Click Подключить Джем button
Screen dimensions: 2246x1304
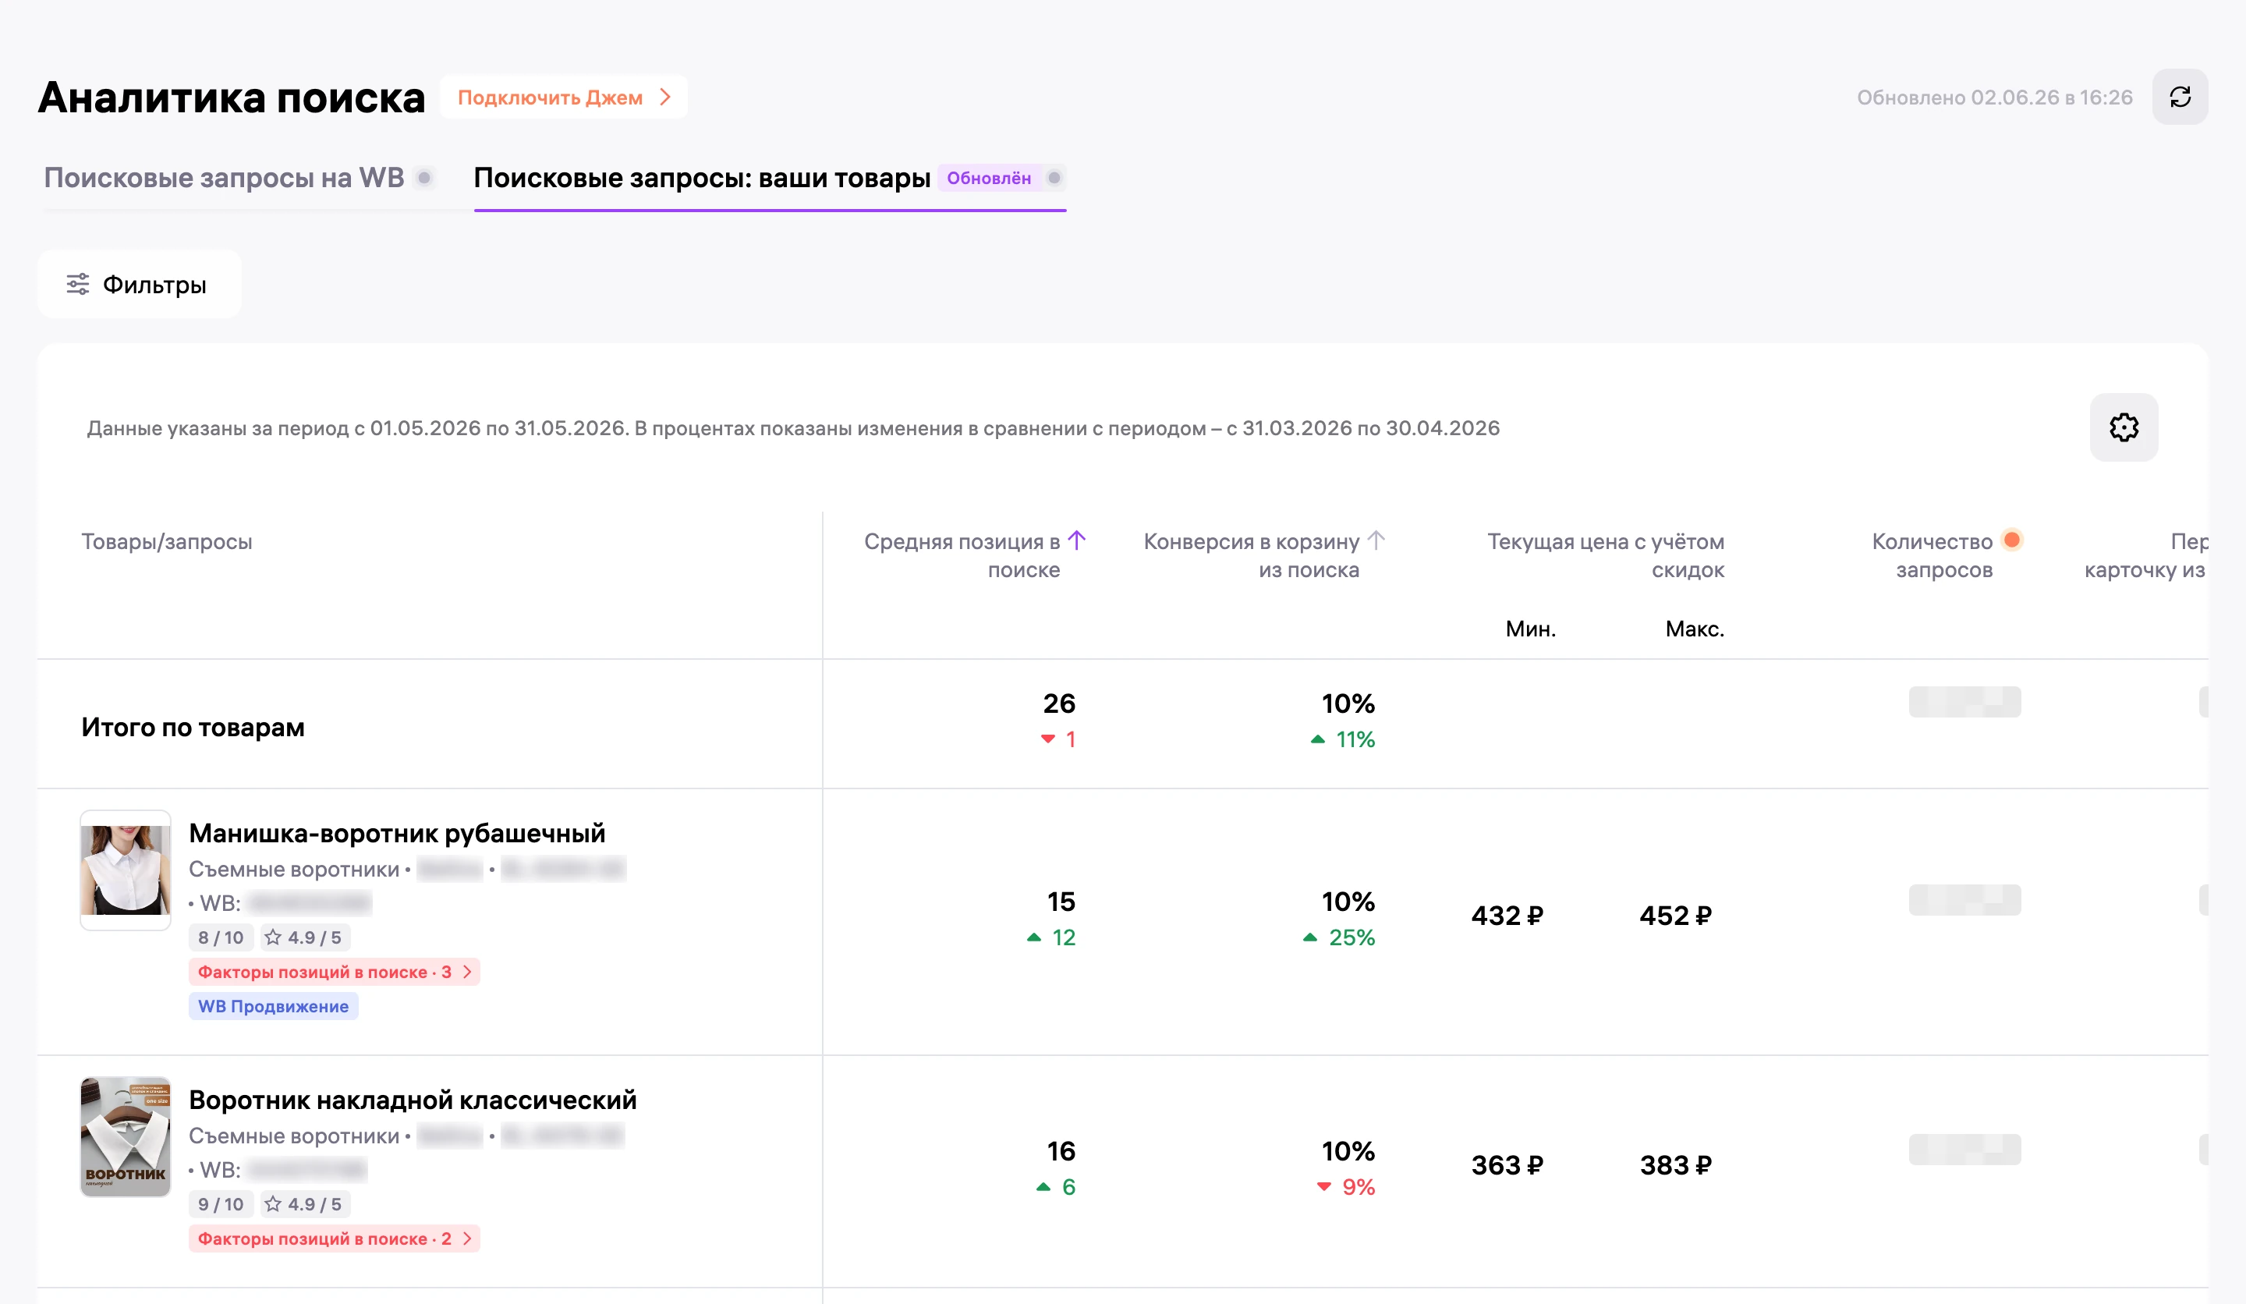[x=563, y=97]
